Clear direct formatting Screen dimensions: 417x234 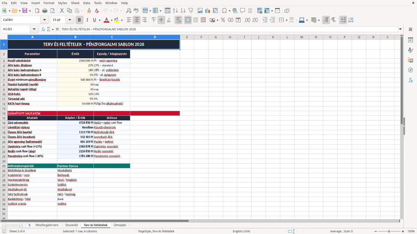pos(96,11)
